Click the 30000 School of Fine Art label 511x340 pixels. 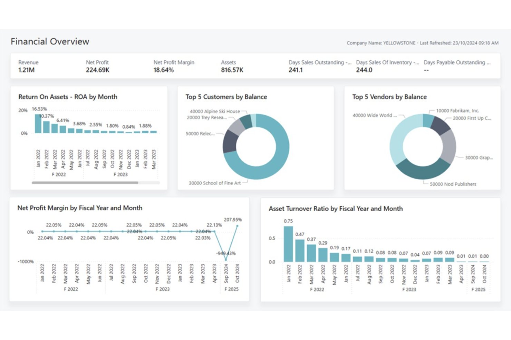coord(214,183)
